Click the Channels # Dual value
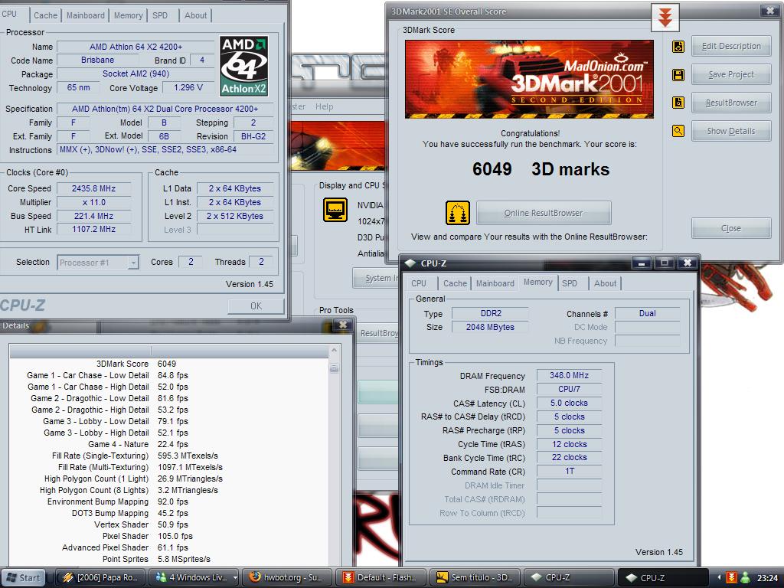 click(x=647, y=313)
